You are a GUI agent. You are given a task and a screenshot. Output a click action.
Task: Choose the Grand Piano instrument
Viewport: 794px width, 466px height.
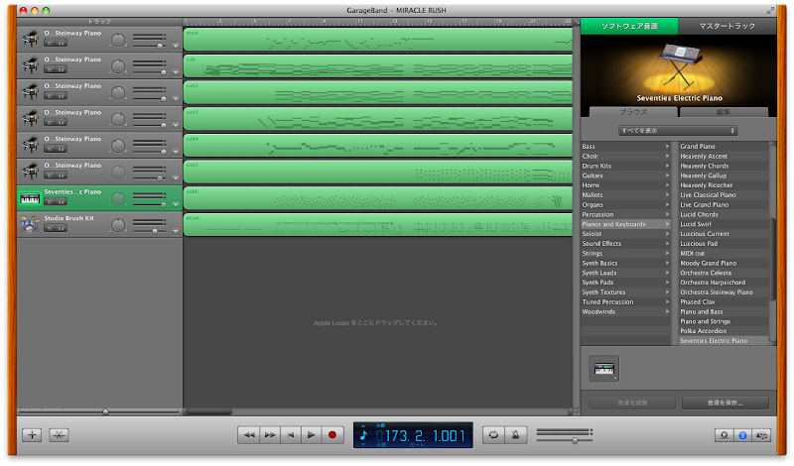tap(724, 146)
